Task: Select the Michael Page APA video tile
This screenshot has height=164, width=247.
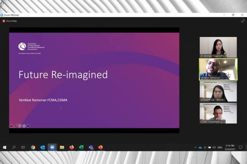Action: pyautogui.click(x=218, y=47)
